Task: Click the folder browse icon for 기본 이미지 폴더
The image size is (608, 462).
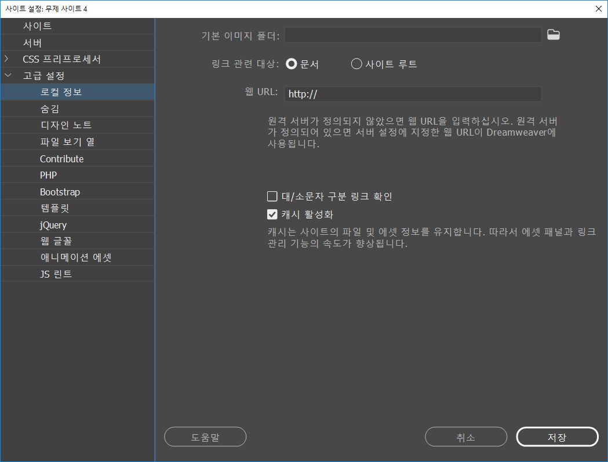Action: point(553,34)
